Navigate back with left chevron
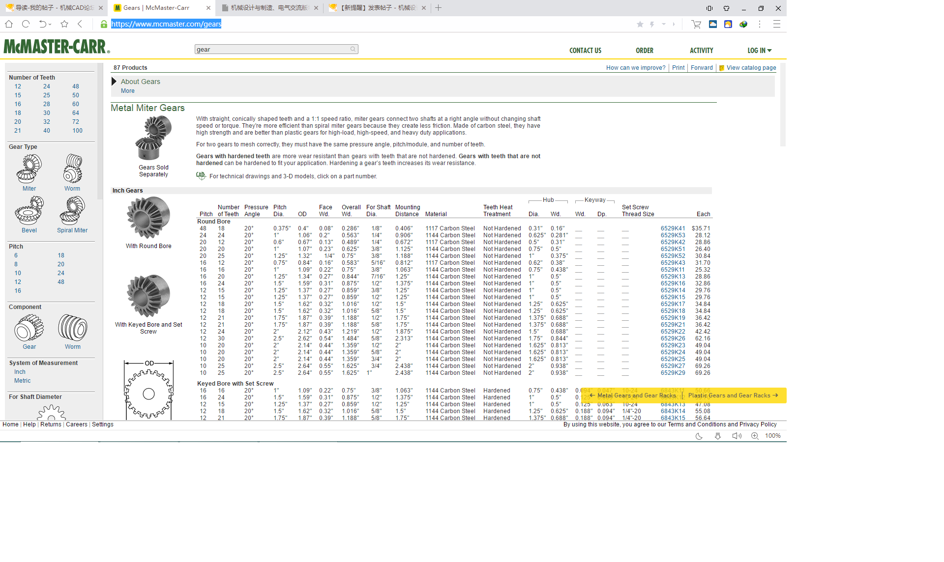This screenshot has height=562, width=944. pos(80,24)
